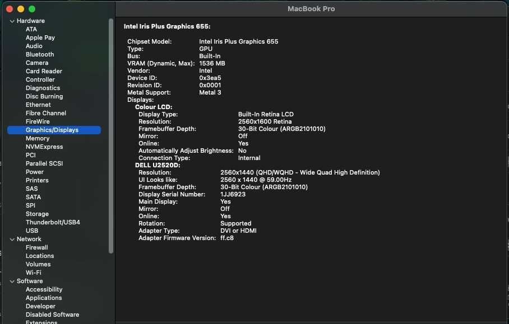Open FireWire information
This screenshot has width=509, height=324.
tap(38, 122)
